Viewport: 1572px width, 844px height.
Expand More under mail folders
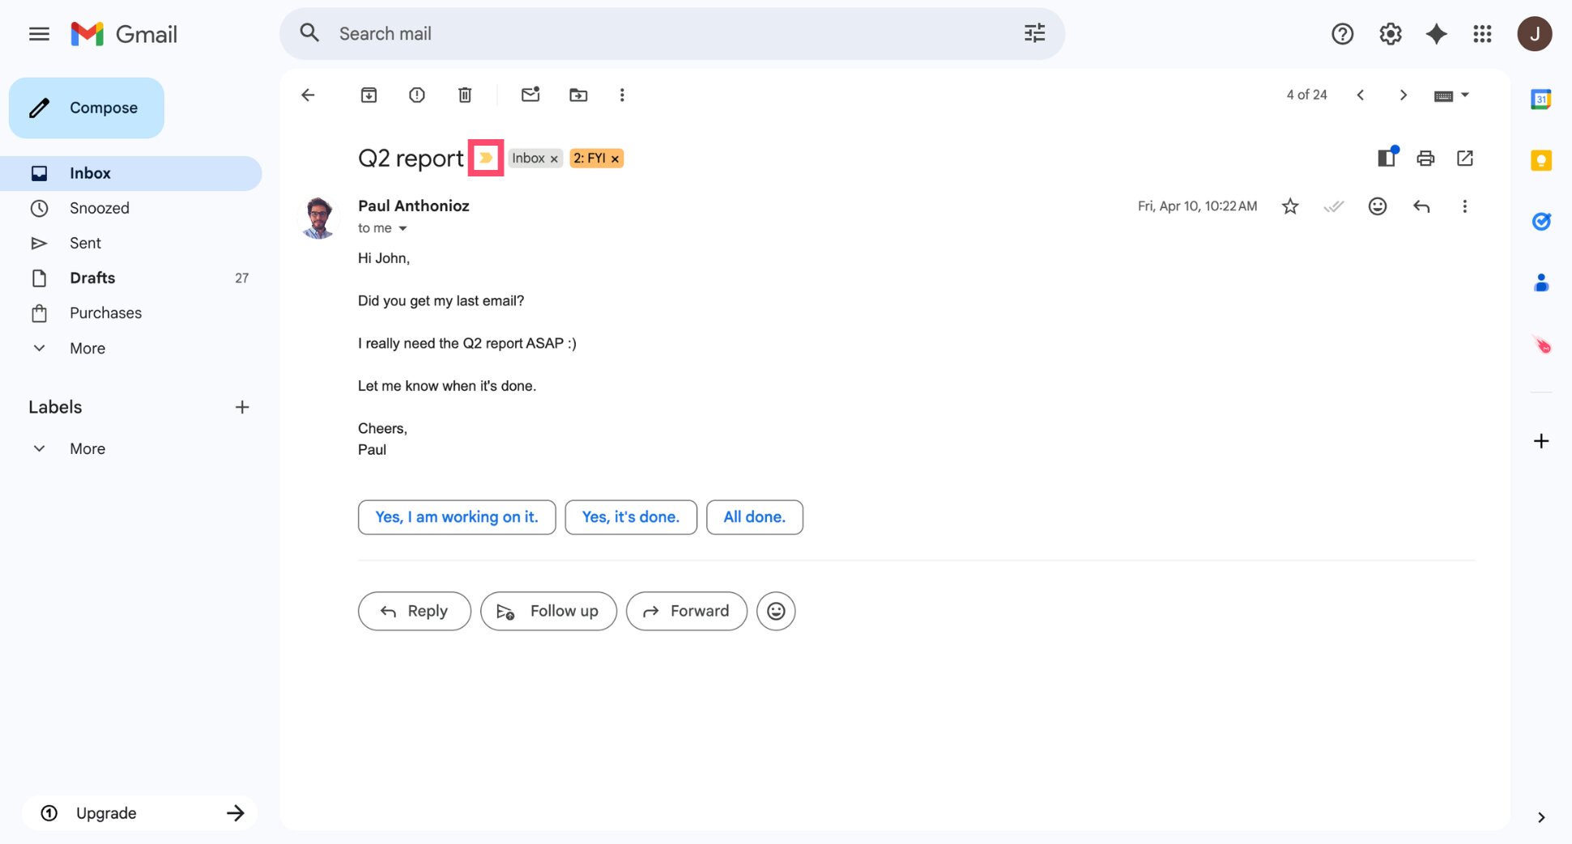(131, 348)
